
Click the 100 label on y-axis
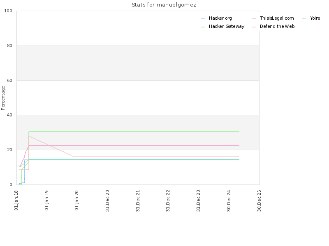[8, 11]
